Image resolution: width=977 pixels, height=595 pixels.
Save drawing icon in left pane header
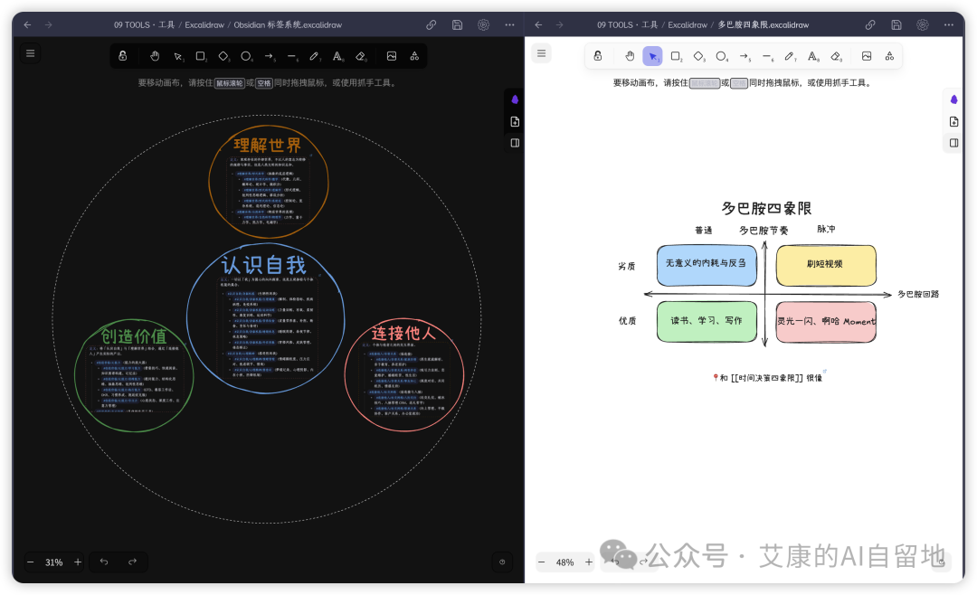pyautogui.click(x=458, y=25)
